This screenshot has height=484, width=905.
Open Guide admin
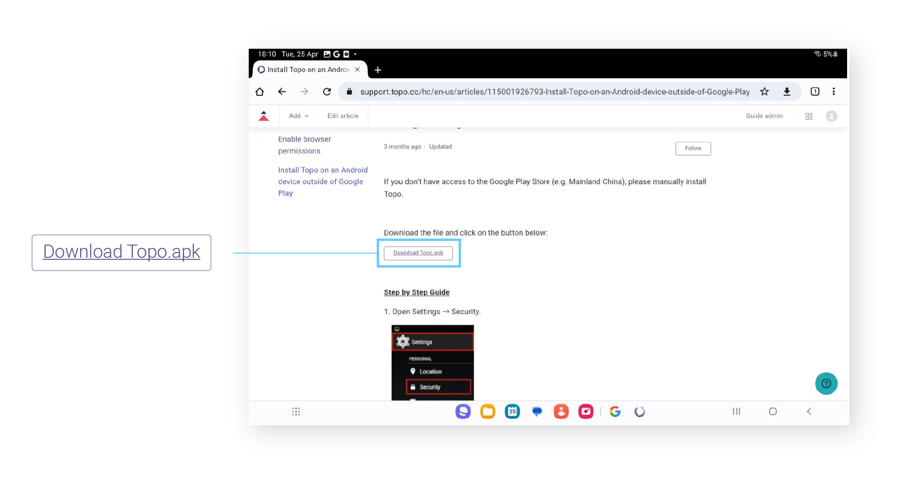764,116
